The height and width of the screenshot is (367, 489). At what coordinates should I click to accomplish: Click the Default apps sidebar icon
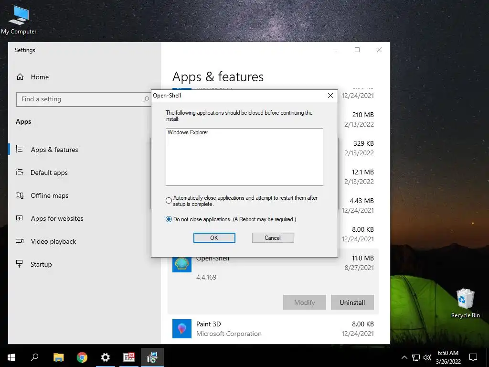[x=19, y=172]
